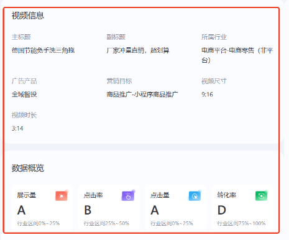
Task: Select the 数据概览 section heading
Action: click(28, 168)
